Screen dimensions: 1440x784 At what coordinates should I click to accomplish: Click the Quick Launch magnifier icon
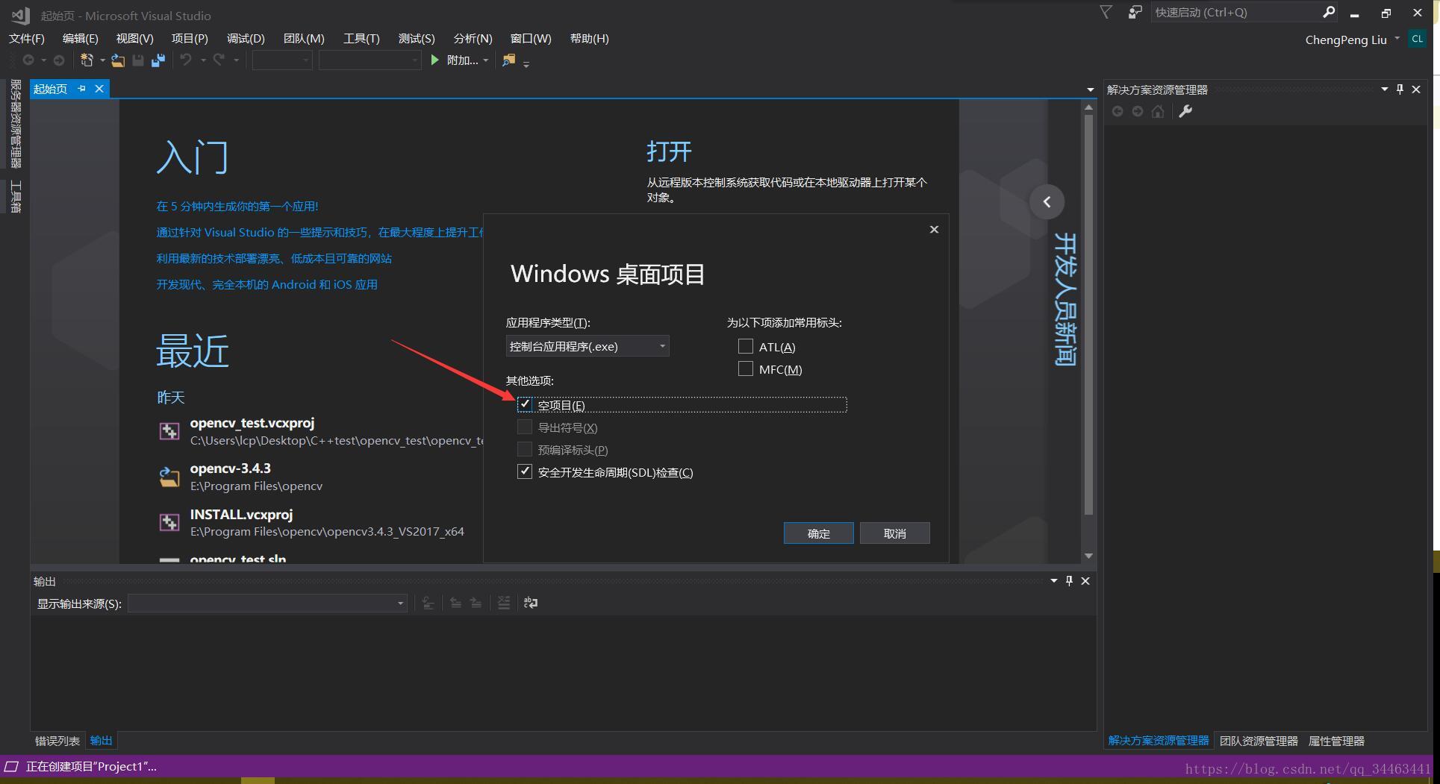coord(1329,12)
